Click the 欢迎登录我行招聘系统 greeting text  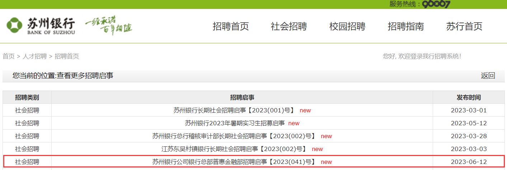tap(422, 56)
